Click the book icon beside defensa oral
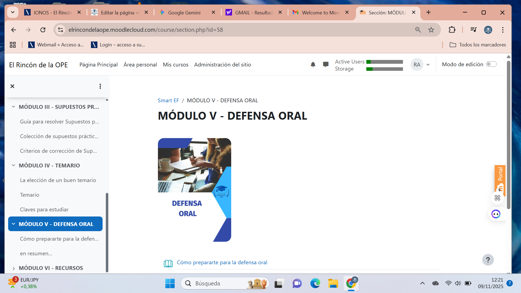Screen dimensions: 521x293 168,263
